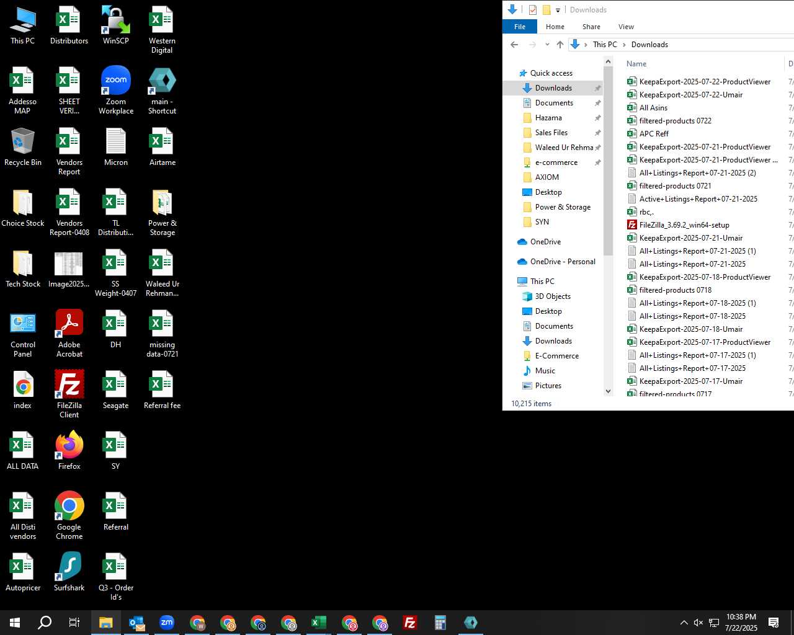Image resolution: width=794 pixels, height=635 pixels.
Task: Open taskbar Search
Action: tap(45, 623)
